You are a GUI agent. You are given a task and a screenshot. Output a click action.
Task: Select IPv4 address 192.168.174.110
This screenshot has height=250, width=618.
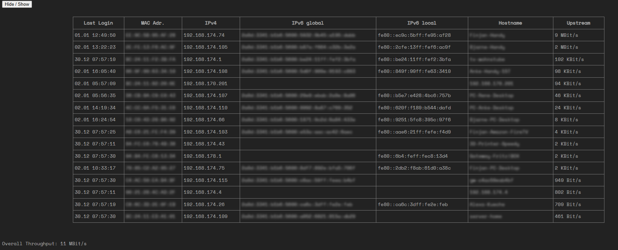click(206, 108)
